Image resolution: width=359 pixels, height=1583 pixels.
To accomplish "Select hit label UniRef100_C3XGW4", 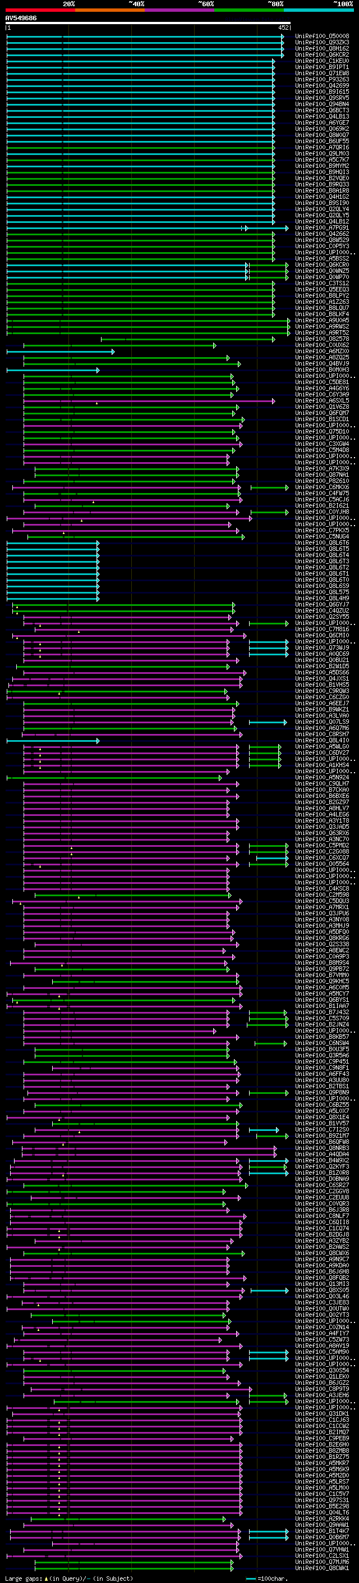I will click(x=321, y=444).
